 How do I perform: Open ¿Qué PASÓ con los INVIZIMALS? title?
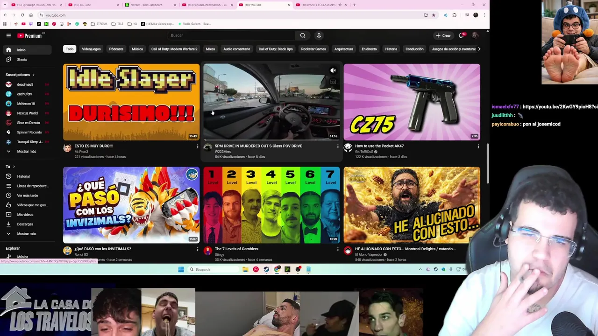point(103,249)
